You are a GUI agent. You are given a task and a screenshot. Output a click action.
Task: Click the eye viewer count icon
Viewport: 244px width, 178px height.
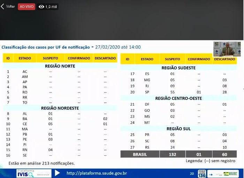[x=41, y=7]
